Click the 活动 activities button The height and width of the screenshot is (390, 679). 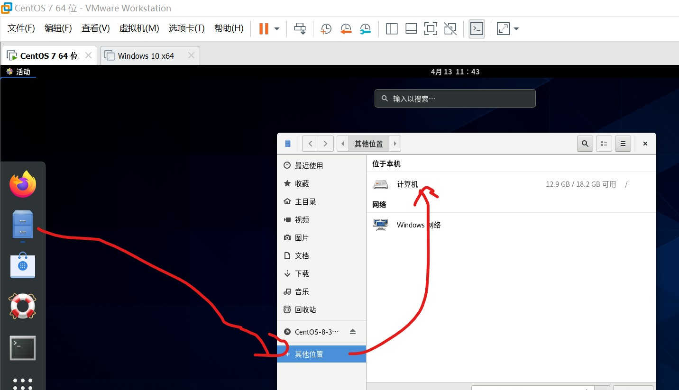[18, 72]
